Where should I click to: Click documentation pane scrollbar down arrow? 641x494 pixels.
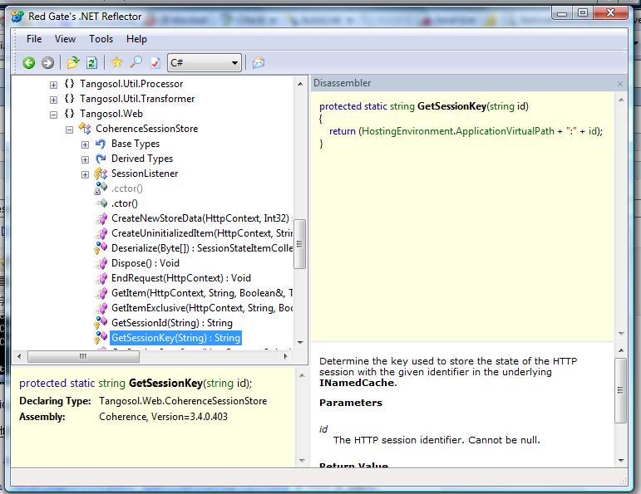pyautogui.click(x=621, y=461)
